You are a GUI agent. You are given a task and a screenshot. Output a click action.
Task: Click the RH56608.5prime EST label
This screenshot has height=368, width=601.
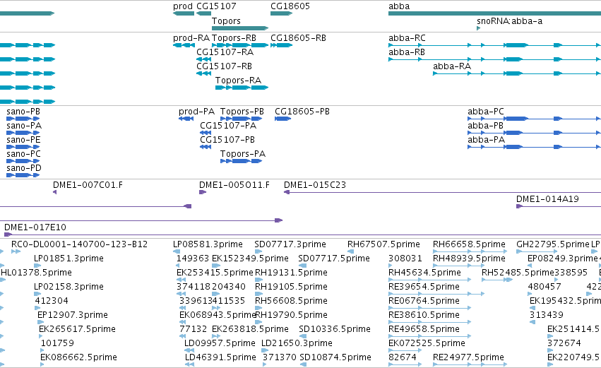pyautogui.click(x=291, y=302)
